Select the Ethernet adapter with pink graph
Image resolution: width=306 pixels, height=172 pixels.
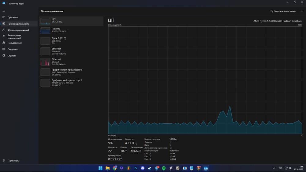point(71,61)
